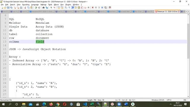
Task: Click the word 'collection' on line 11
Action: tap(44, 34)
